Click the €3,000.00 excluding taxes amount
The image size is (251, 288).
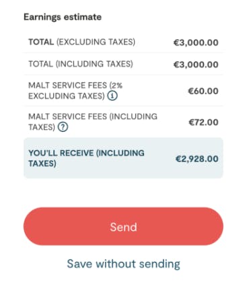[196, 42]
